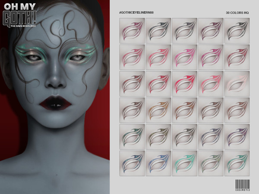Choose the blue eyeliner swatch in the bottom row
This screenshot has width=259, height=194.
158,163
